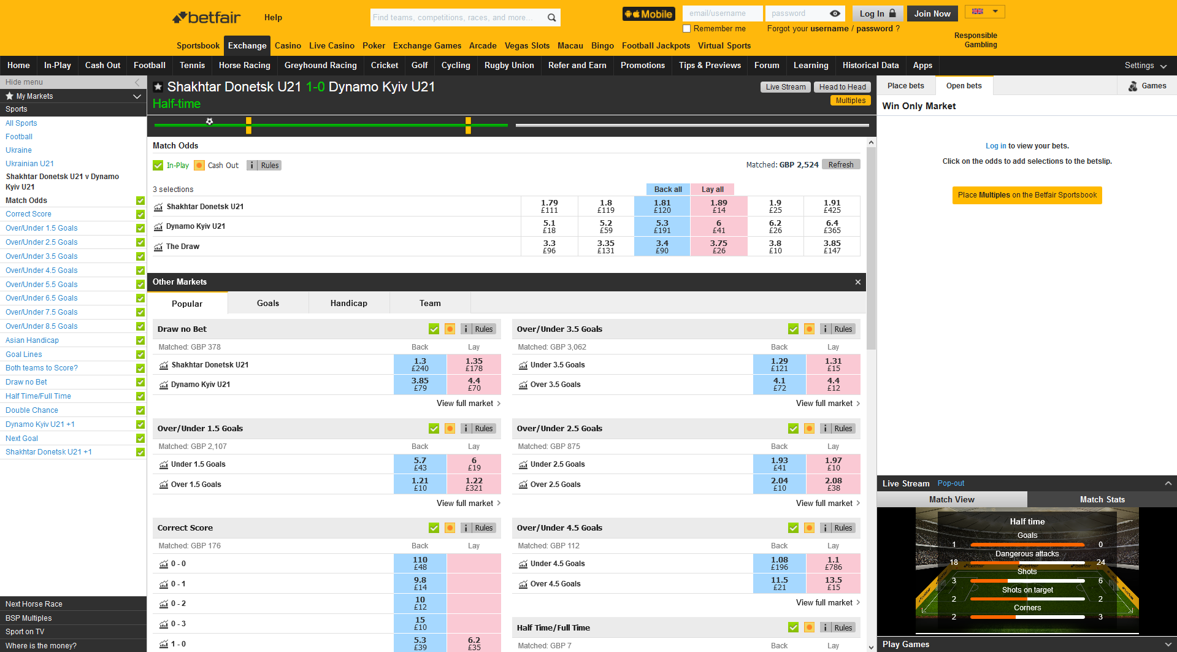Open the Open bets tab
Viewport: 1177px width, 652px height.
coord(964,86)
